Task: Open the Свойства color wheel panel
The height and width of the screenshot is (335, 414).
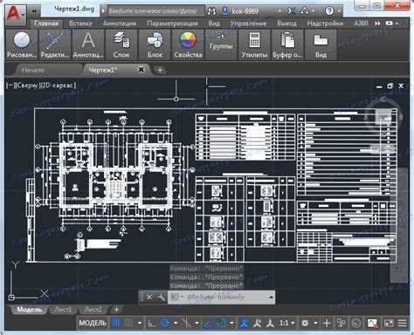Action: 188,44
